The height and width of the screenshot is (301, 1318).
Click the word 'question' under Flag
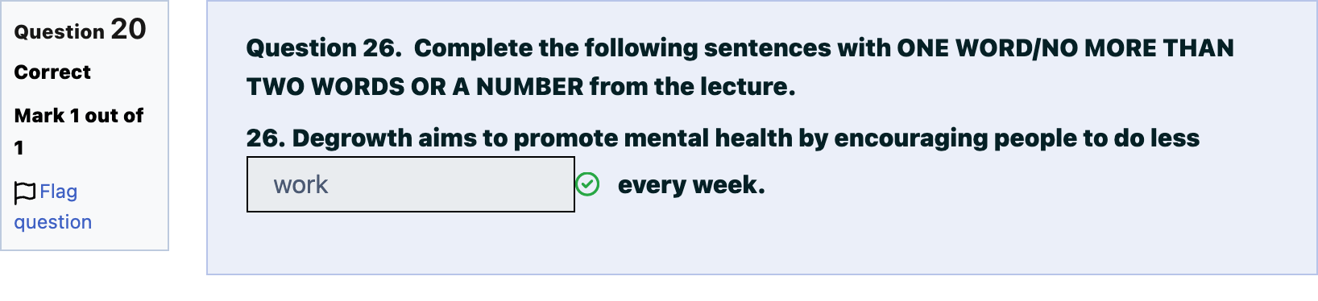tap(53, 222)
